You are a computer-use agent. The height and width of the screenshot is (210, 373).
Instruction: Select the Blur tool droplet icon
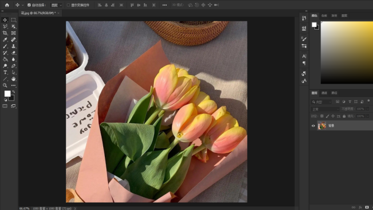tap(14, 59)
